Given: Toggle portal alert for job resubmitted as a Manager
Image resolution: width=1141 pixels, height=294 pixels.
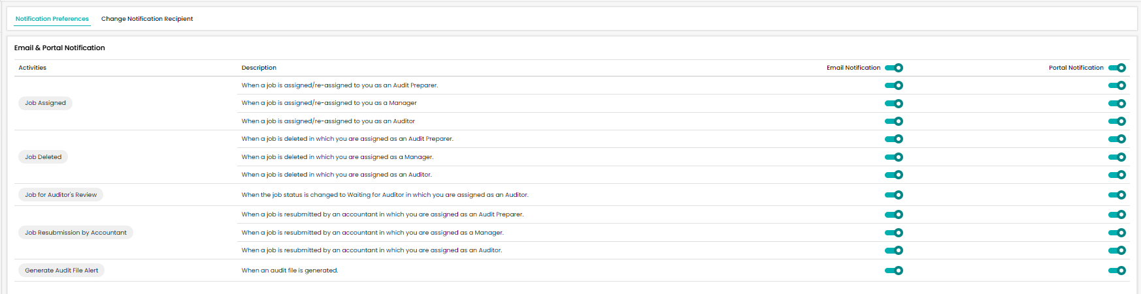Looking at the screenshot, I should coord(1117,233).
